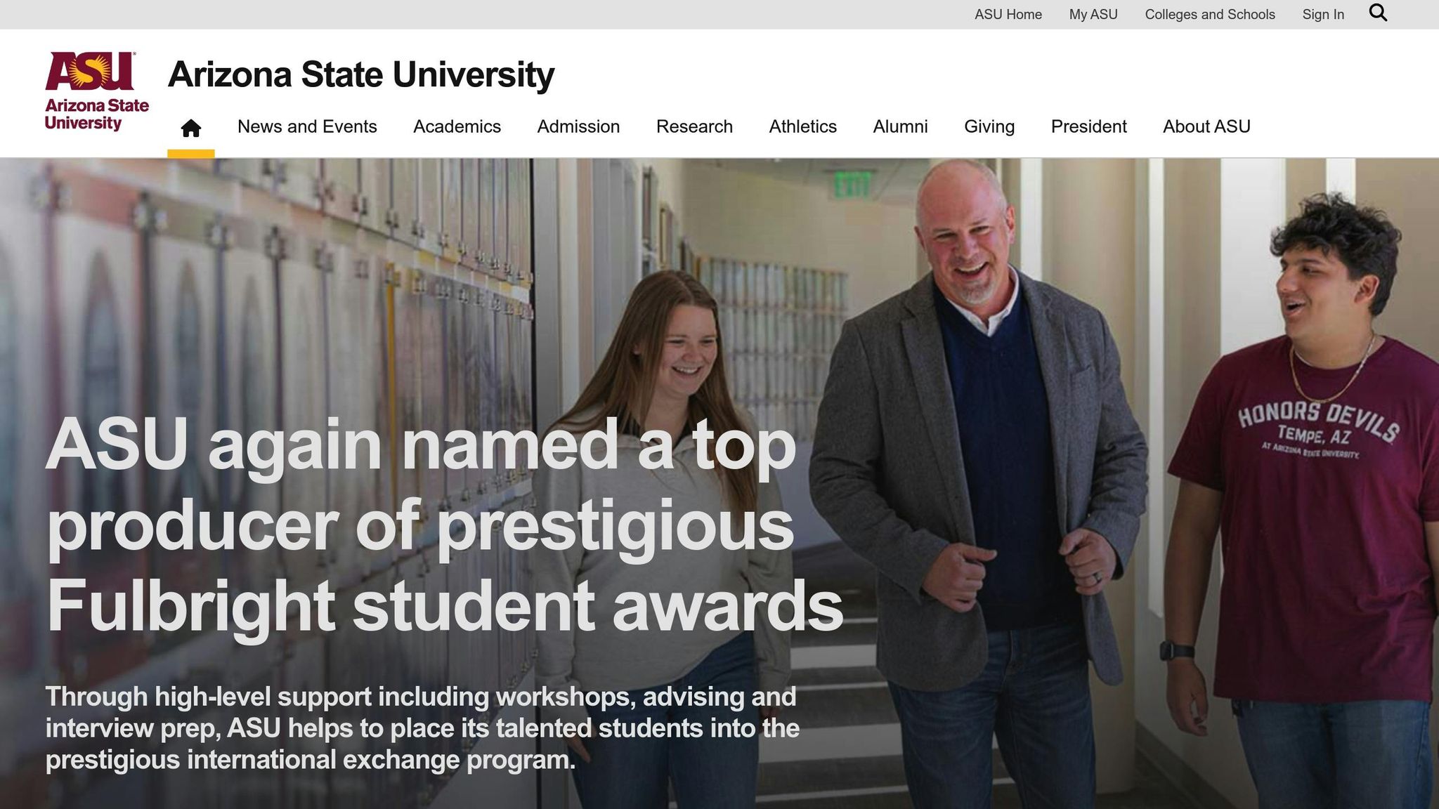Screen dimensions: 1439x809
Task: Open the President page
Action: pos(1088,126)
